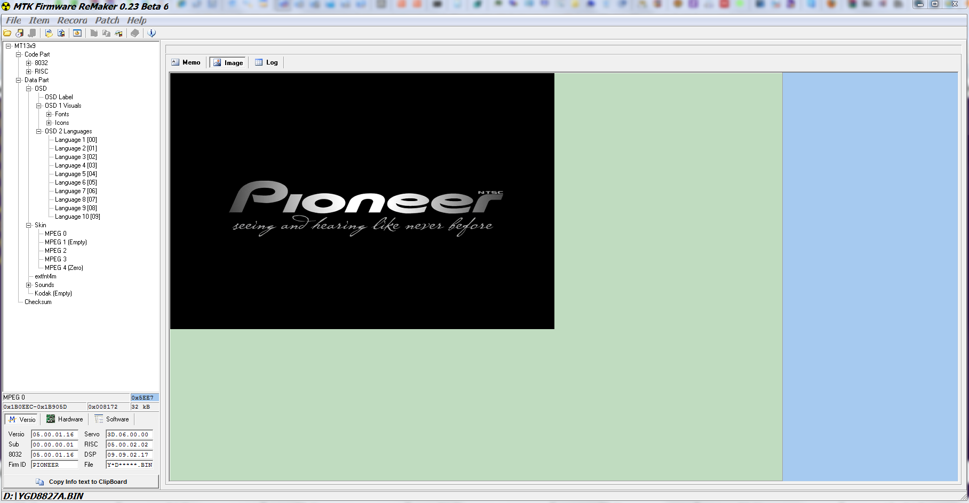Screen dimensions: 969x503
Task: Open the Record menu
Action: click(x=72, y=20)
